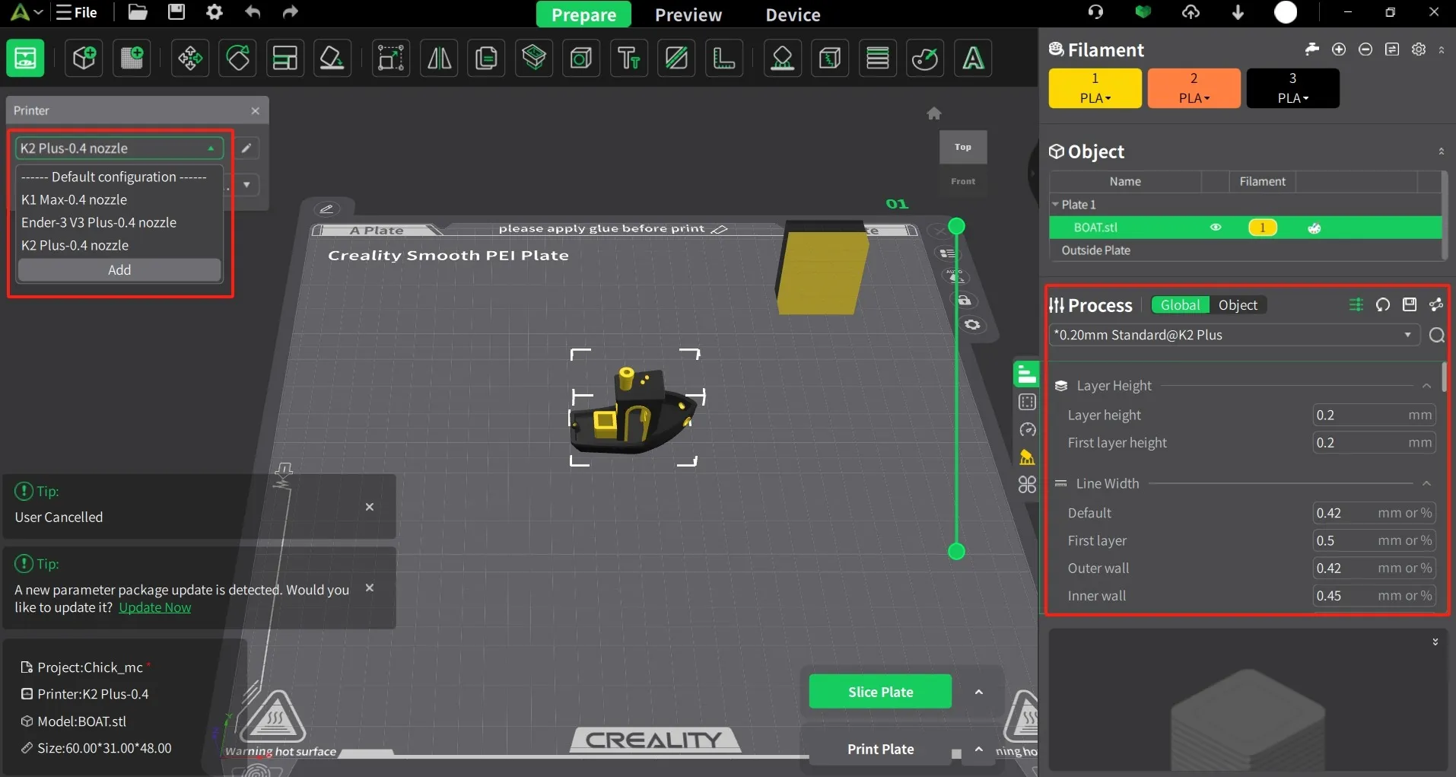Switch process scope to Object
This screenshot has width=1456, height=777.
pyautogui.click(x=1238, y=305)
